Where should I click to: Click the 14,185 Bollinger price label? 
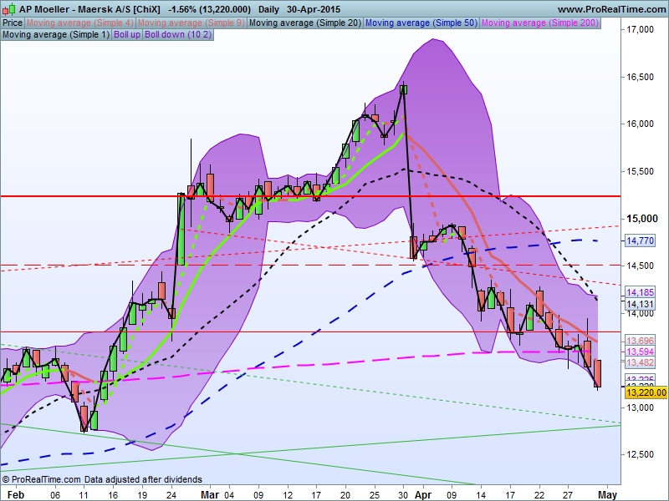tap(640, 292)
